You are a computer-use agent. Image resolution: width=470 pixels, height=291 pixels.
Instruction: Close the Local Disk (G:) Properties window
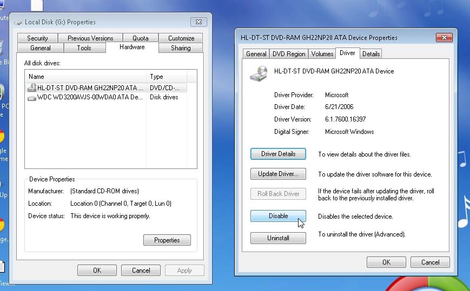click(198, 22)
